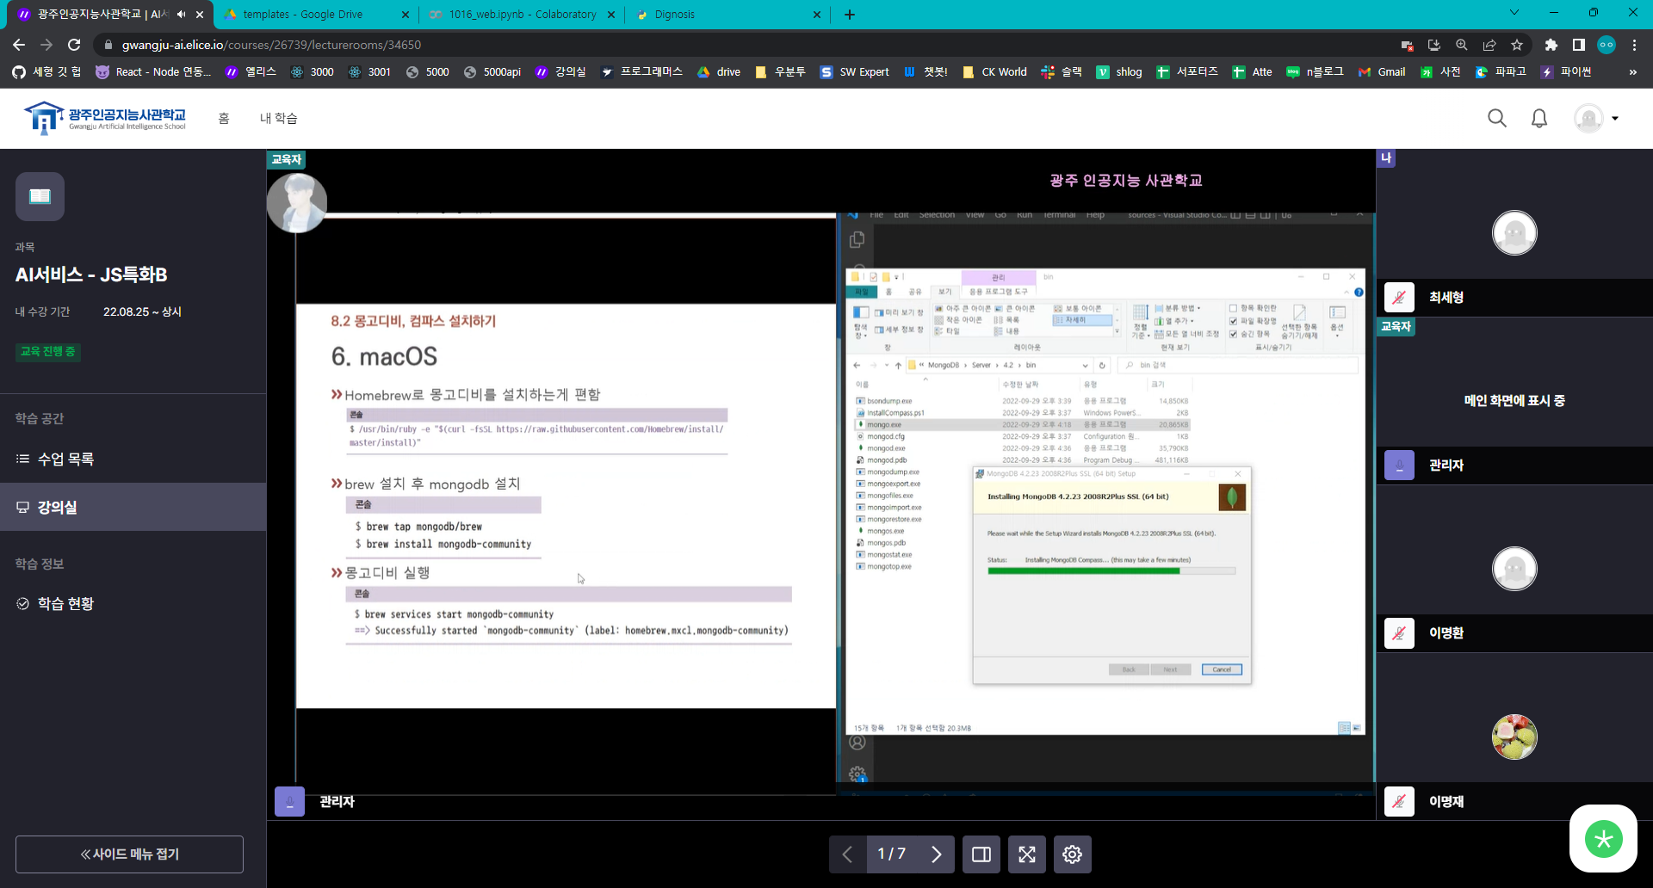The height and width of the screenshot is (888, 1653).
Task: Open the 엘리스 bookmark
Action: tap(251, 72)
